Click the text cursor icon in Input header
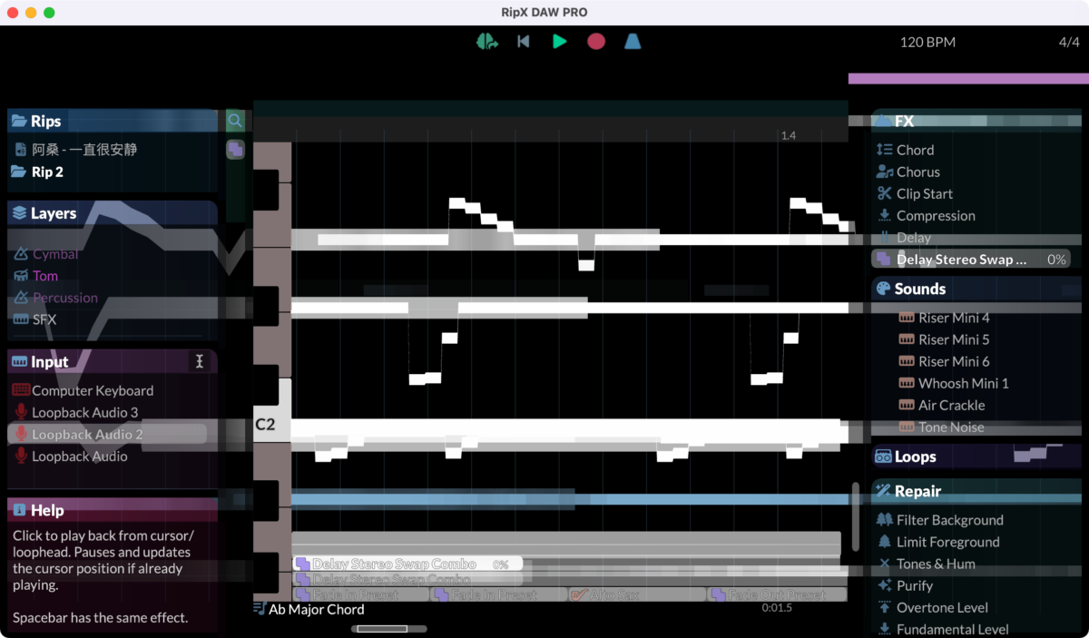This screenshot has width=1089, height=638. pyautogui.click(x=200, y=361)
